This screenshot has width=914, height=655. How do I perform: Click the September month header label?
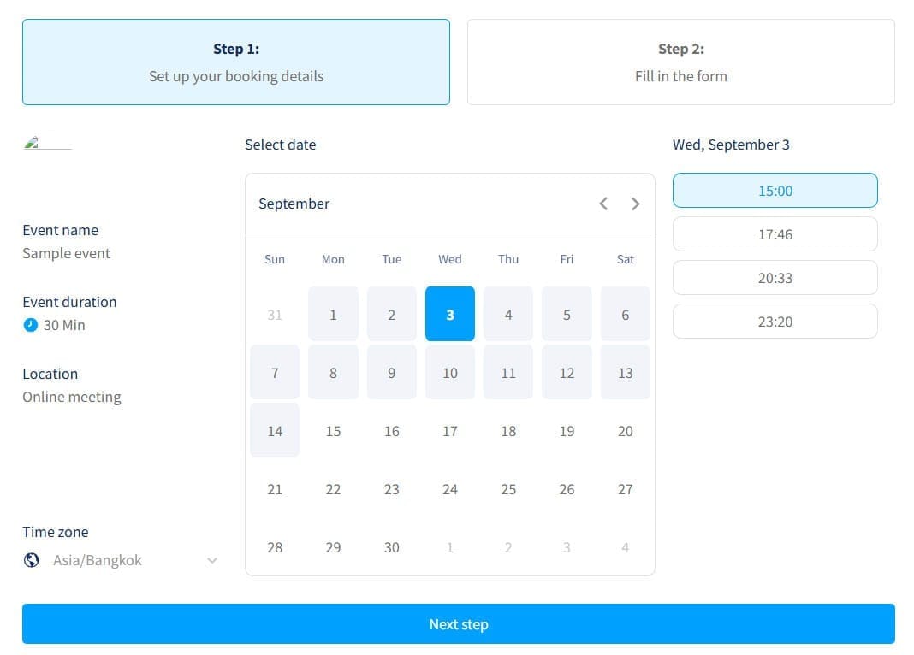pos(294,204)
